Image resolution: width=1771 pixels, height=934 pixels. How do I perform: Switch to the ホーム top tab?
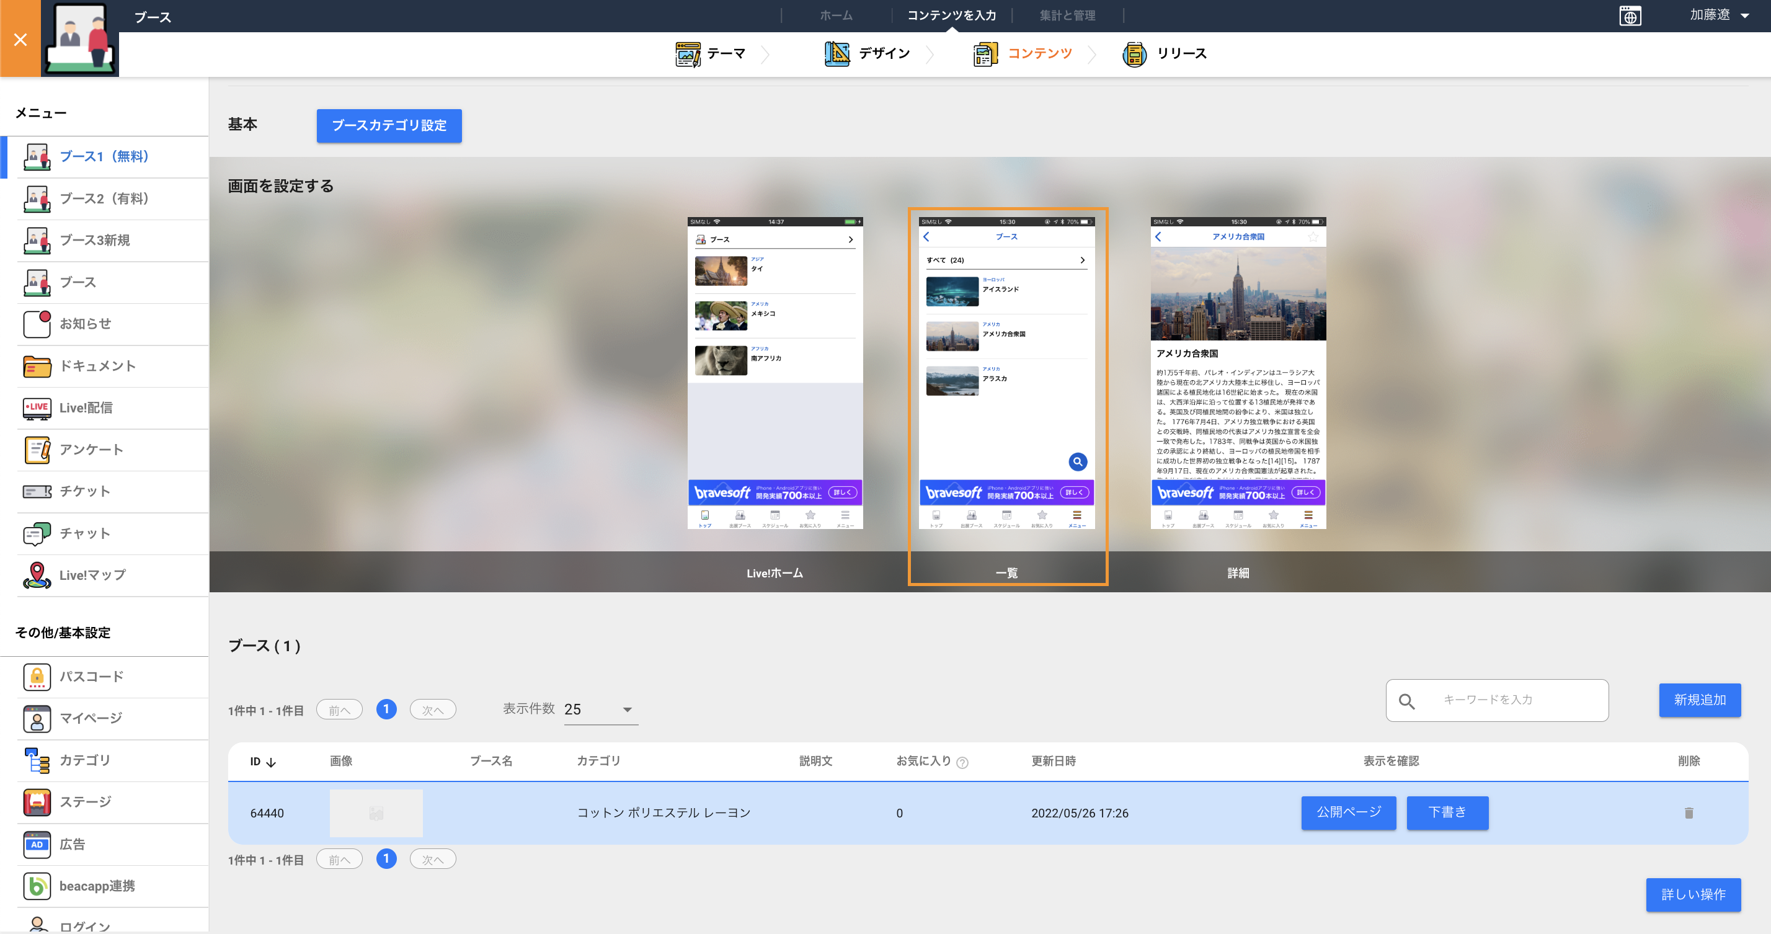coord(836,15)
